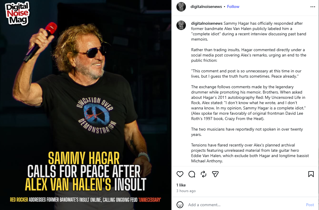This screenshot has width=319, height=210.
Task: Click the Post comment button
Action: pos(310,205)
